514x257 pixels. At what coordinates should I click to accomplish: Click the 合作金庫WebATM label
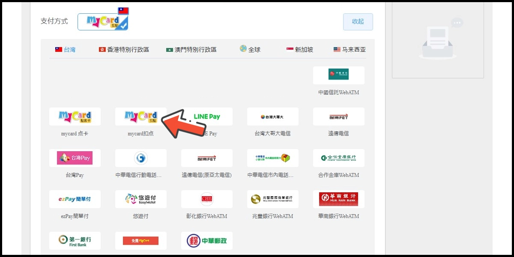(x=339, y=175)
